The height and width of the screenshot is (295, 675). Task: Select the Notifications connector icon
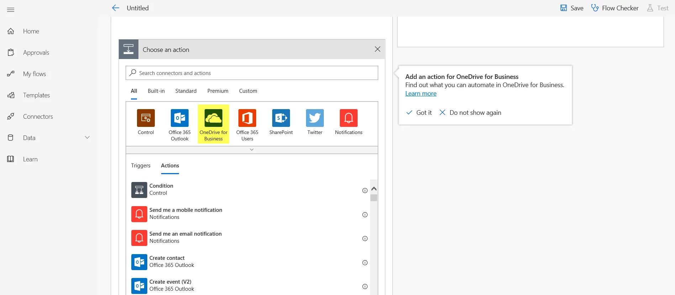[349, 118]
